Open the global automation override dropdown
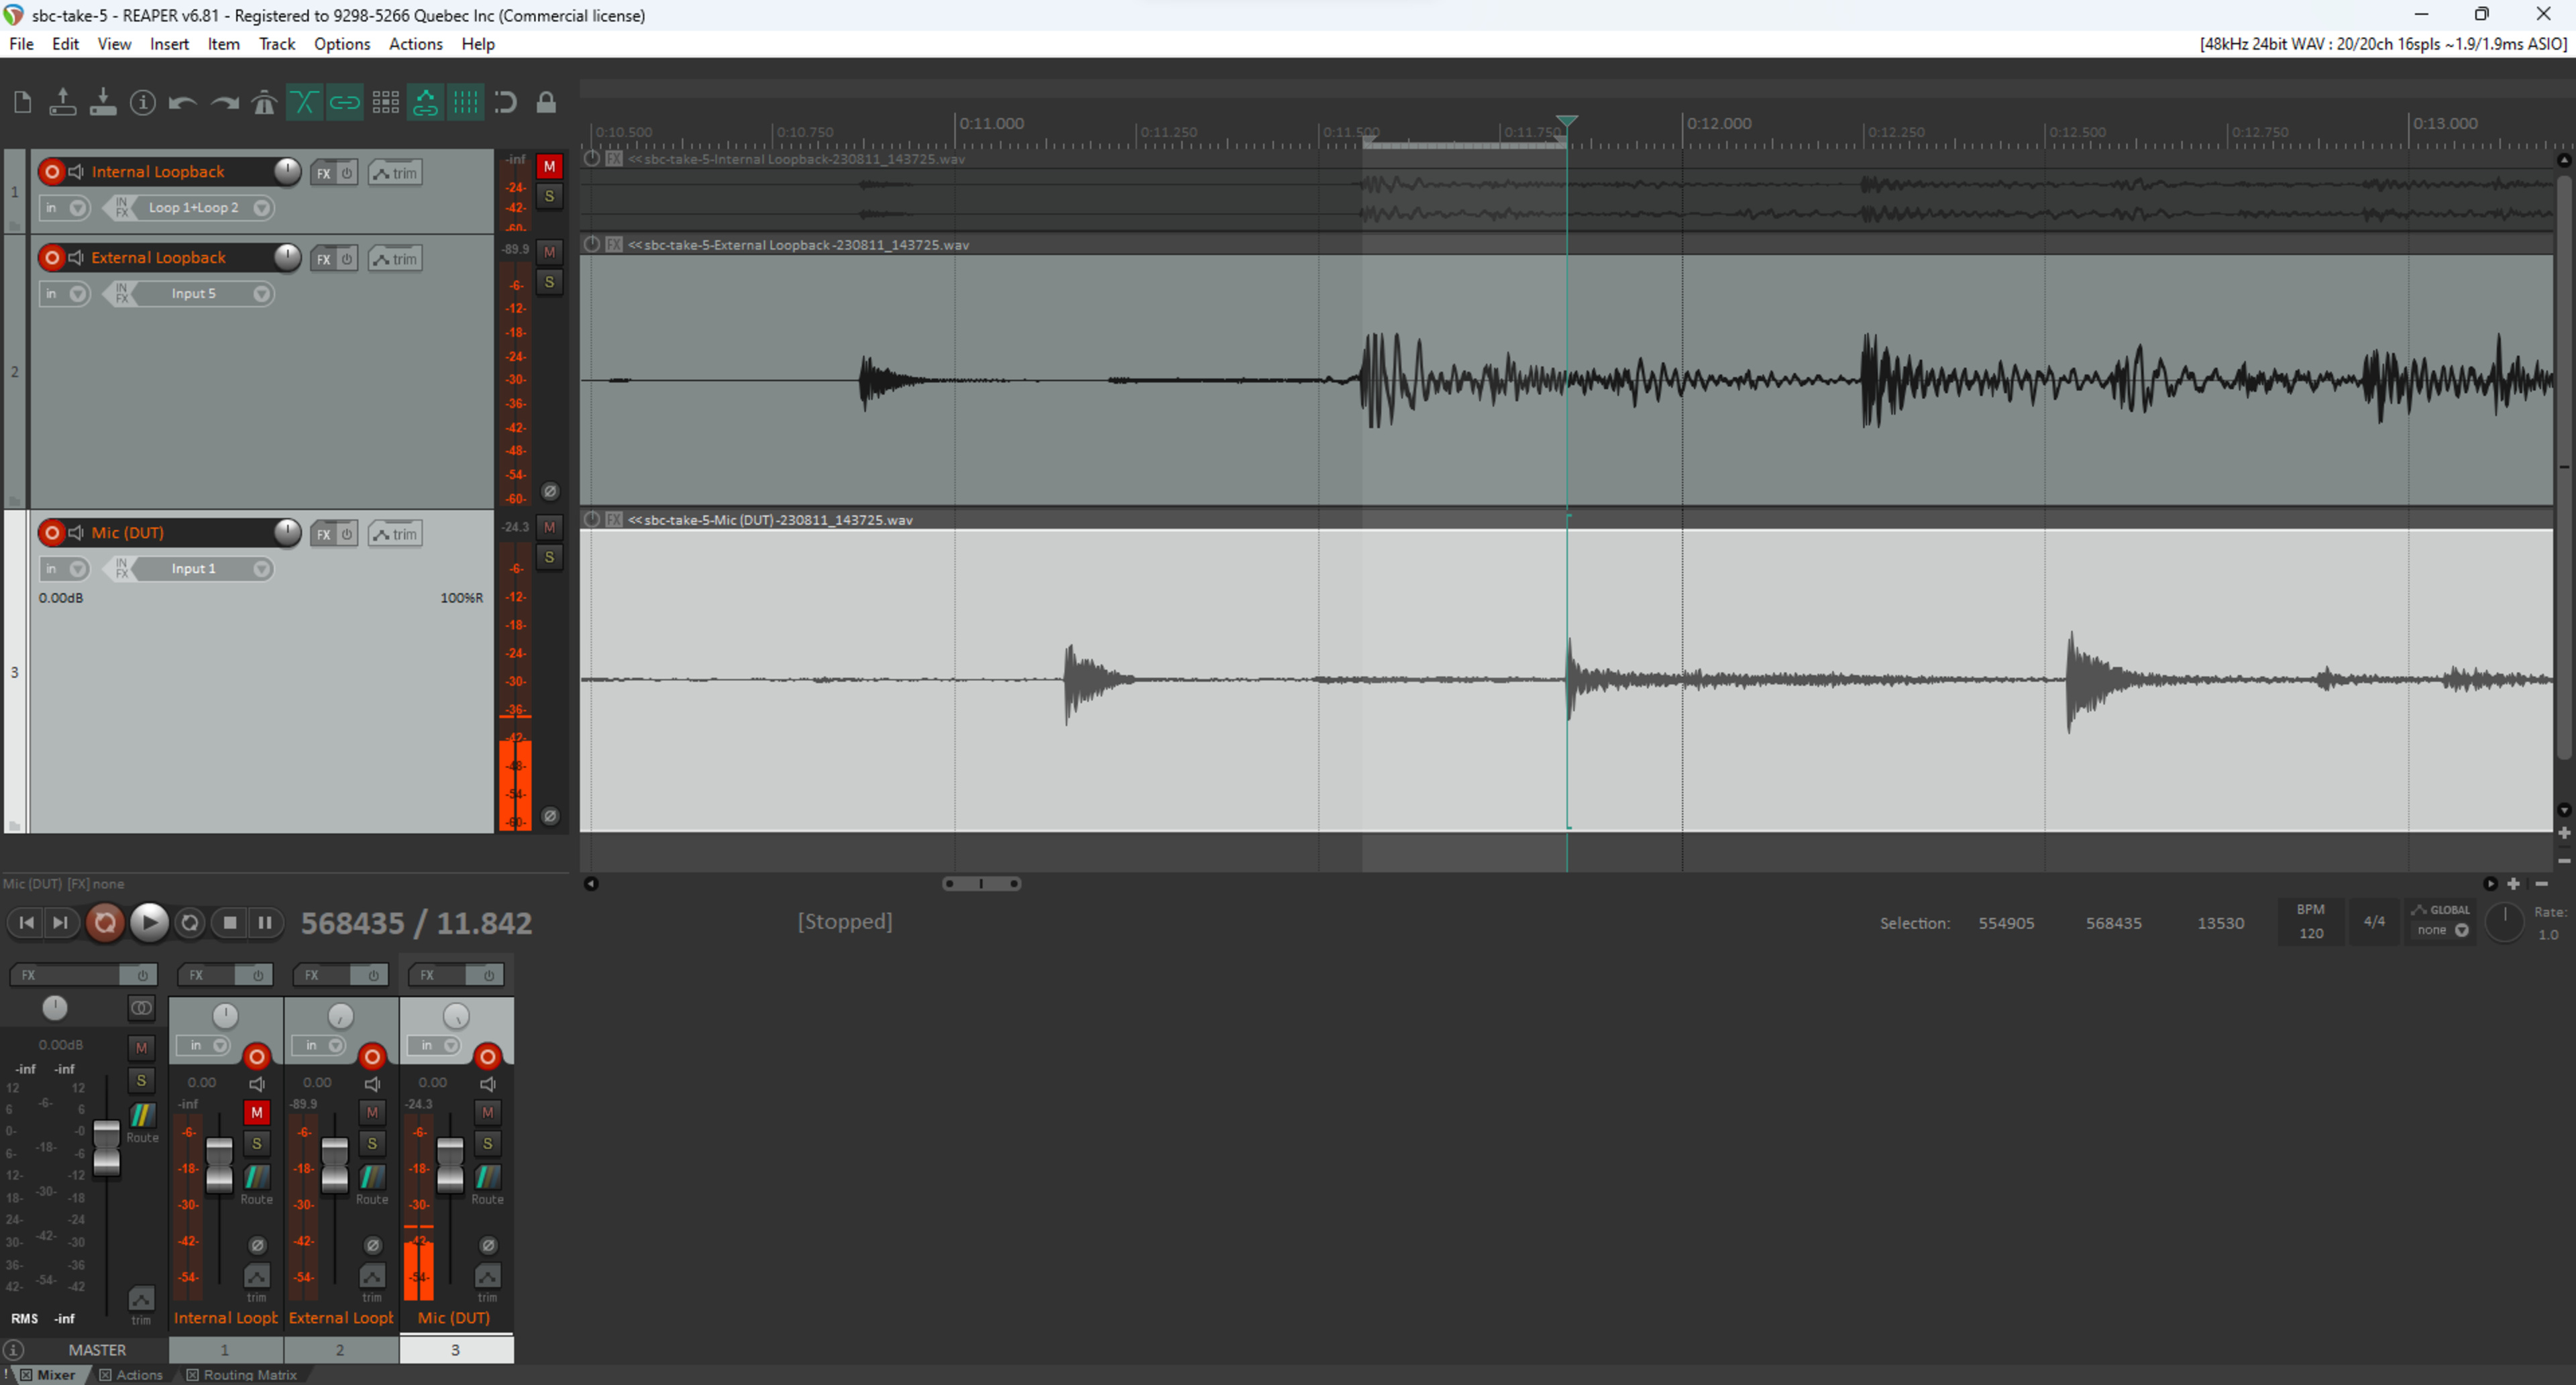Screen dimensions: 2576x1385 (2441, 930)
